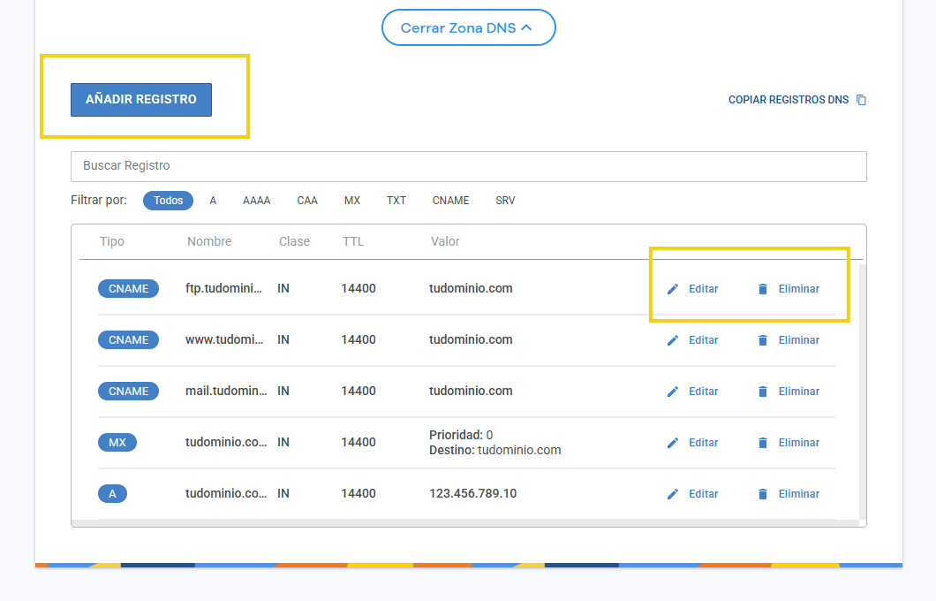
Task: Click the ftp.tudomini... name cell
Action: (x=224, y=288)
